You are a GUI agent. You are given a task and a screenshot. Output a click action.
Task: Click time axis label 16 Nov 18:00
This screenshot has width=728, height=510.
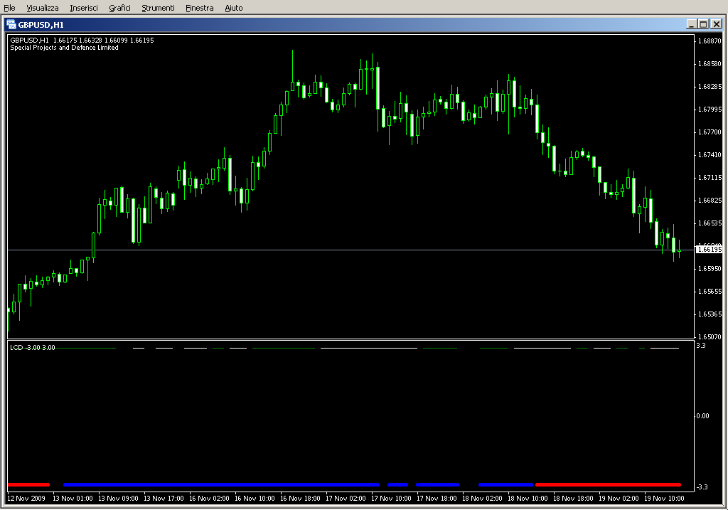[x=301, y=499]
